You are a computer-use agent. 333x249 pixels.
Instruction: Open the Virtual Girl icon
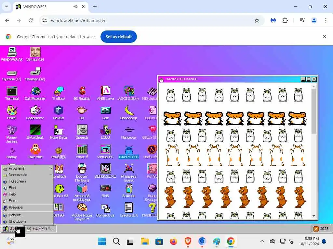point(35,54)
